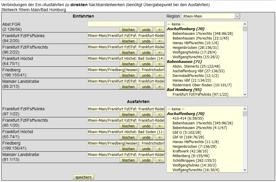Click löschen for Friedberg Ausfahrt row
276x182 pixels.
coord(128,149)
